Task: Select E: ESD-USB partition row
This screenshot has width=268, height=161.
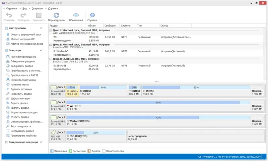Action: [x=156, y=66]
